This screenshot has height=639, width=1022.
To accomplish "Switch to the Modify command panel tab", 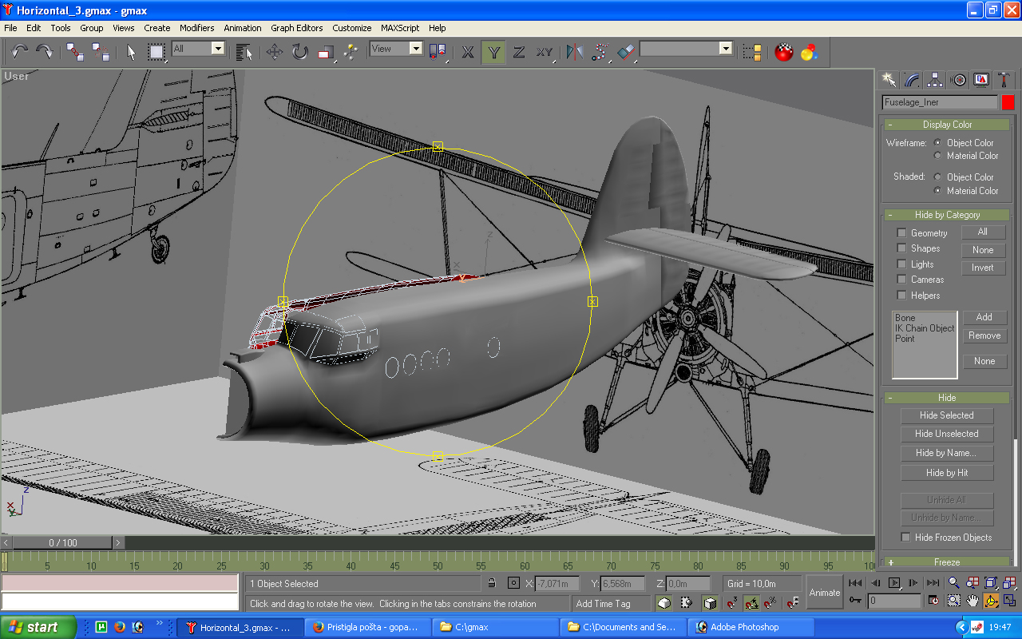I will [912, 80].
